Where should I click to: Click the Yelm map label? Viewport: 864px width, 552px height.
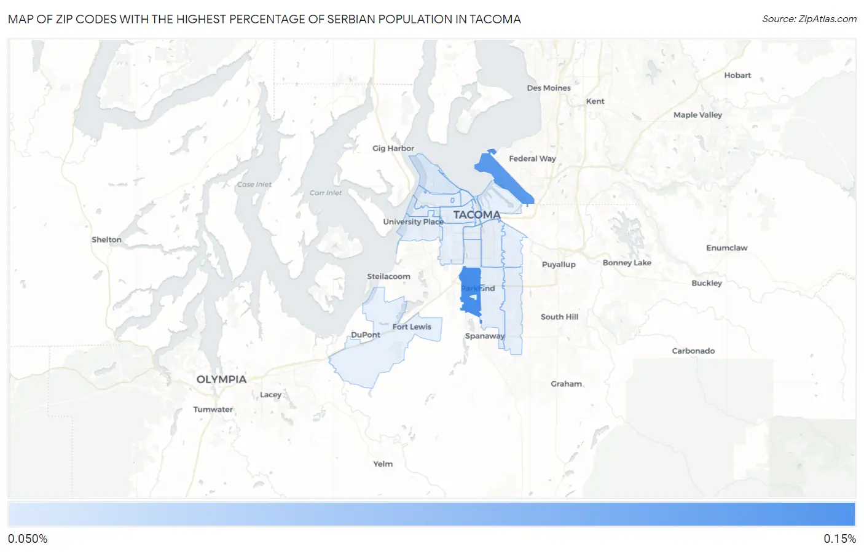[x=383, y=464]
